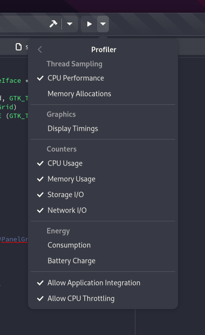Uncheck CPU Performance sampling
This screenshot has height=335, width=205.
103,78
